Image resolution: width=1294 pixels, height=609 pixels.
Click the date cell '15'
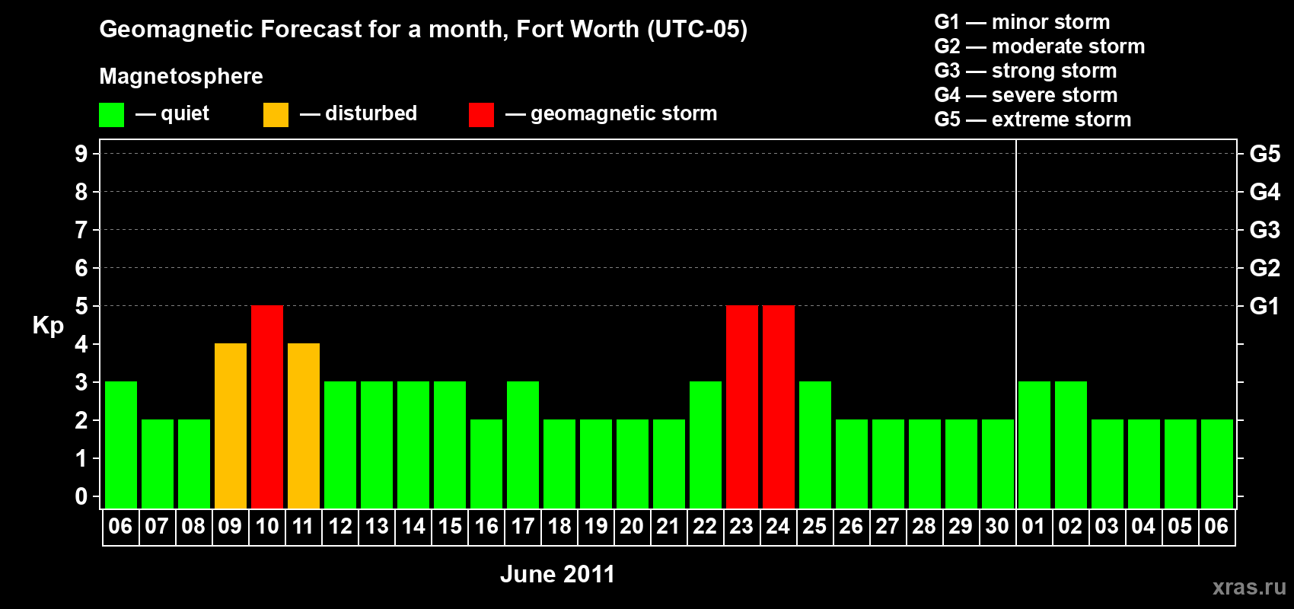pos(450,527)
